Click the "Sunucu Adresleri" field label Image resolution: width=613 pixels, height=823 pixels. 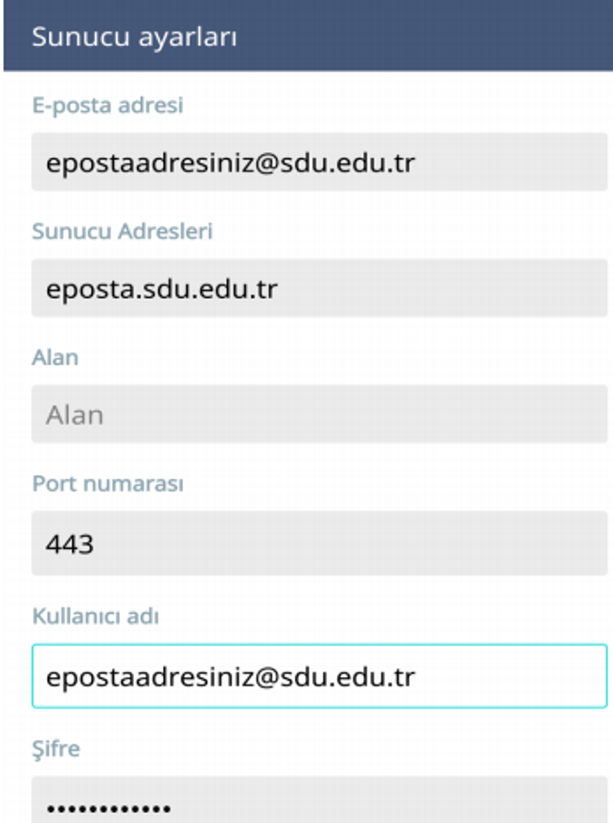122,231
